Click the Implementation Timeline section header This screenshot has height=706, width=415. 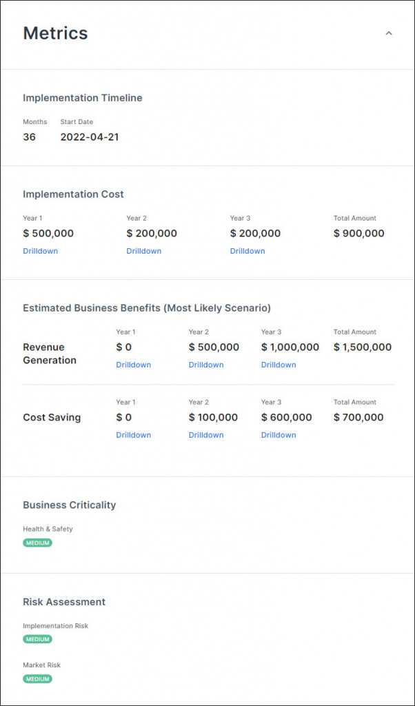[x=82, y=97]
